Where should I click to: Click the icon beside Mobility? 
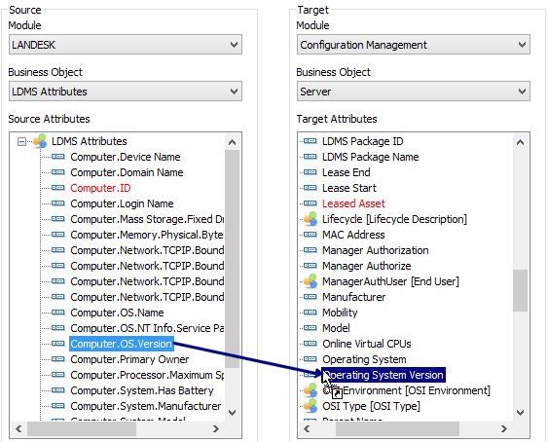tap(310, 313)
